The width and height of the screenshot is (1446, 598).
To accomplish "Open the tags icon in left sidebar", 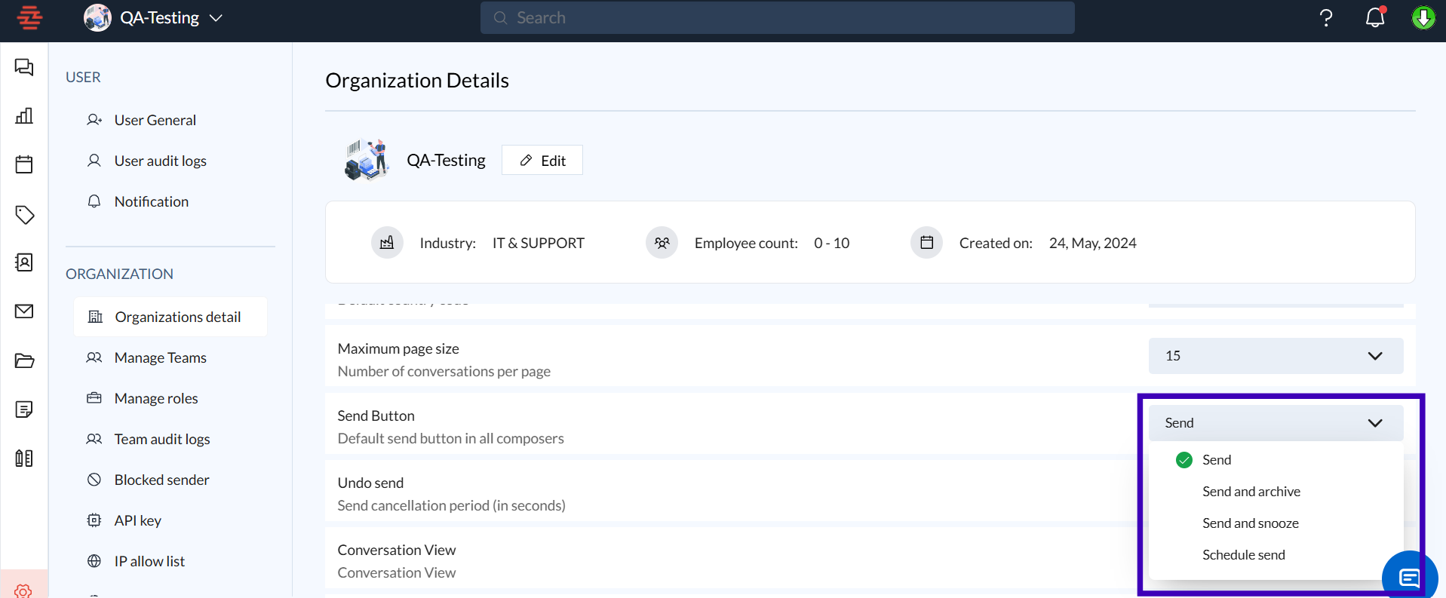I will tap(24, 215).
